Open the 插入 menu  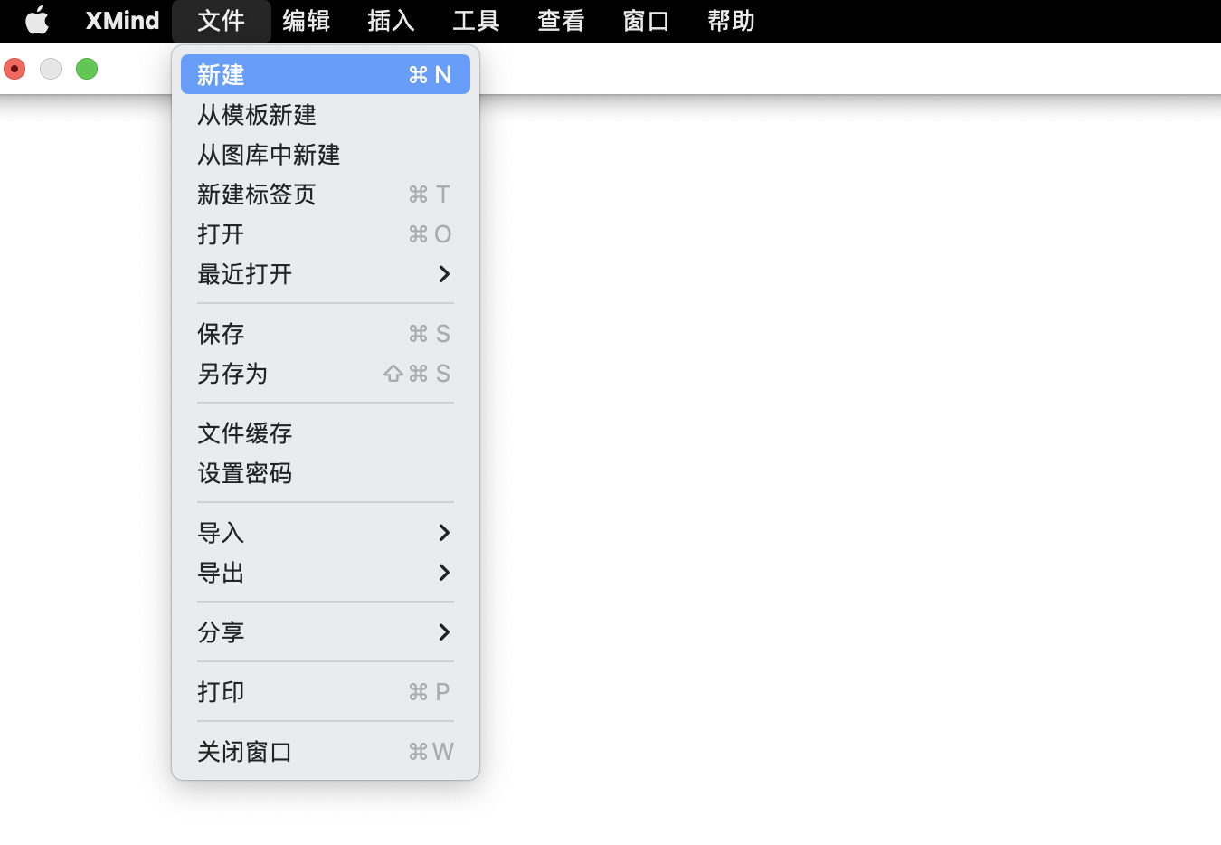click(x=391, y=21)
